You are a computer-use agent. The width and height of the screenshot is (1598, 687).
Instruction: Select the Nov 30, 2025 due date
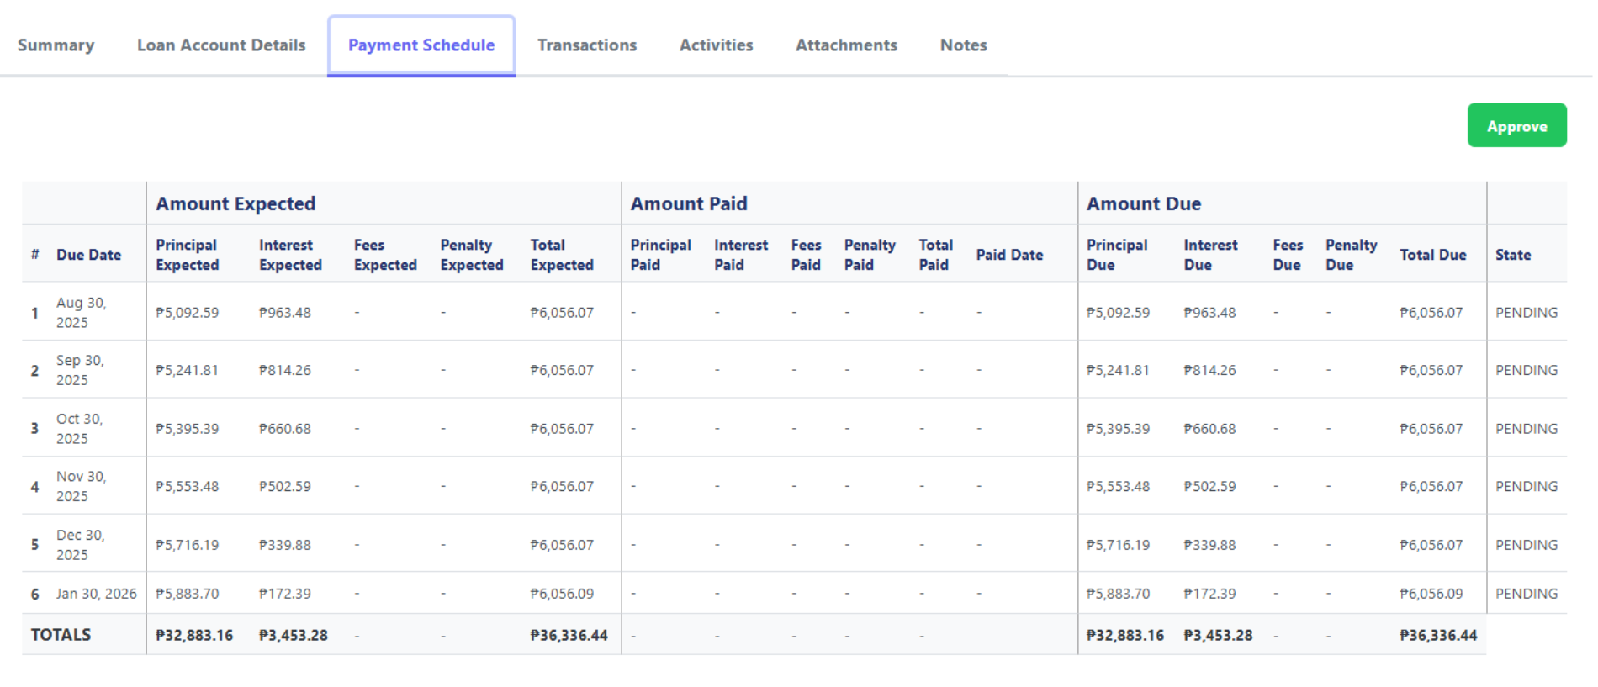82,486
